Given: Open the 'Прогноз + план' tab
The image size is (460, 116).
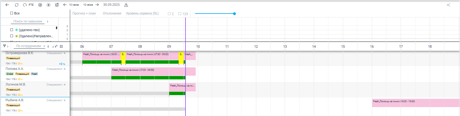Looking at the screenshot, I should 84,14.
